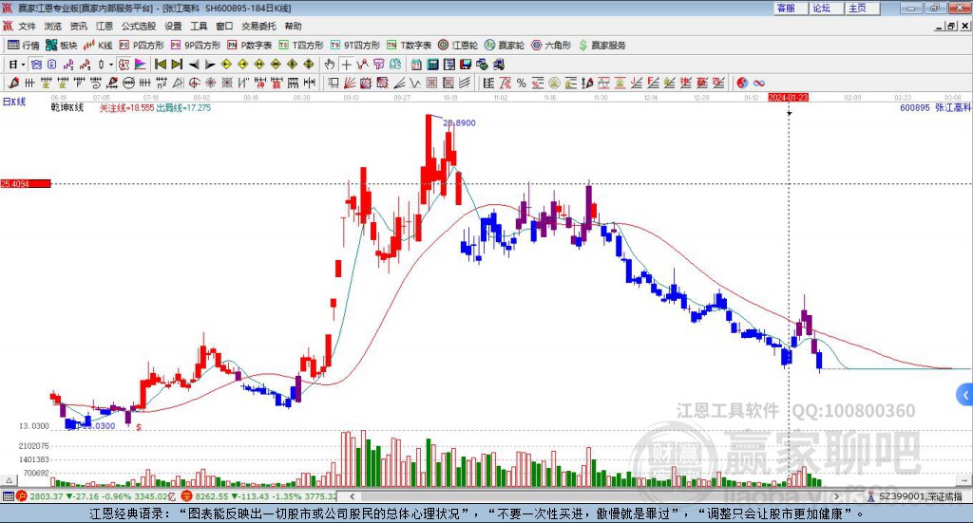Image resolution: width=973 pixels, height=523 pixels.
Task: Open 赢家服务 with the dollar-sign icon
Action: [x=601, y=46]
